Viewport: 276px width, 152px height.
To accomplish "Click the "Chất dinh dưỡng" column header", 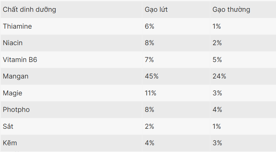I will (29, 10).
